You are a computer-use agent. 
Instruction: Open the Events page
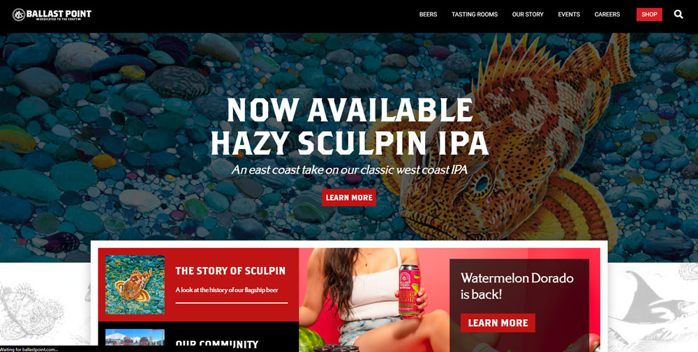point(569,14)
